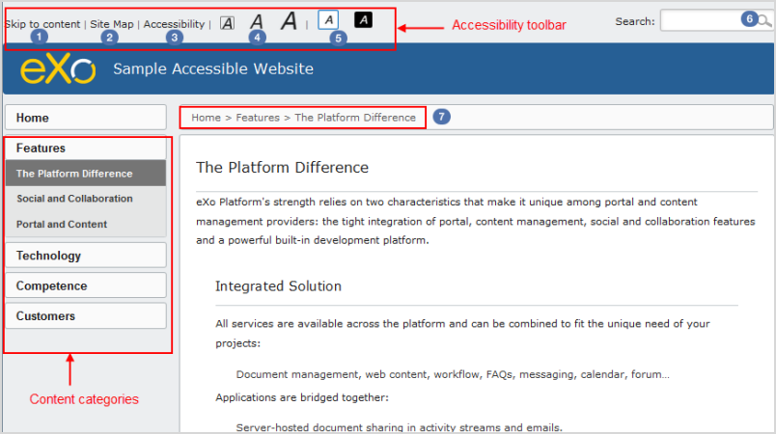
Task: Select The Platform Difference sidebar item
Action: pyautogui.click(x=86, y=174)
